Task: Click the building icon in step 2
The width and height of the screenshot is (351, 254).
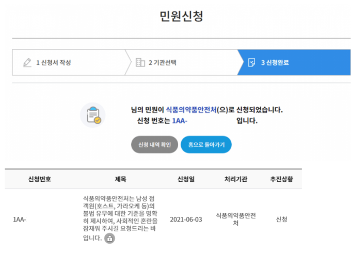Action: pyautogui.click(x=140, y=62)
